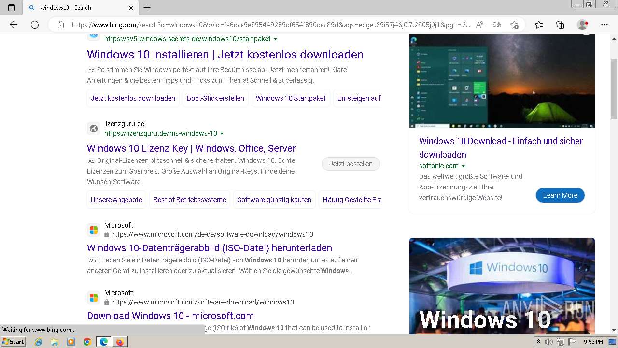Open 'Windows 10 Lizenz Key' result

[x=191, y=148]
